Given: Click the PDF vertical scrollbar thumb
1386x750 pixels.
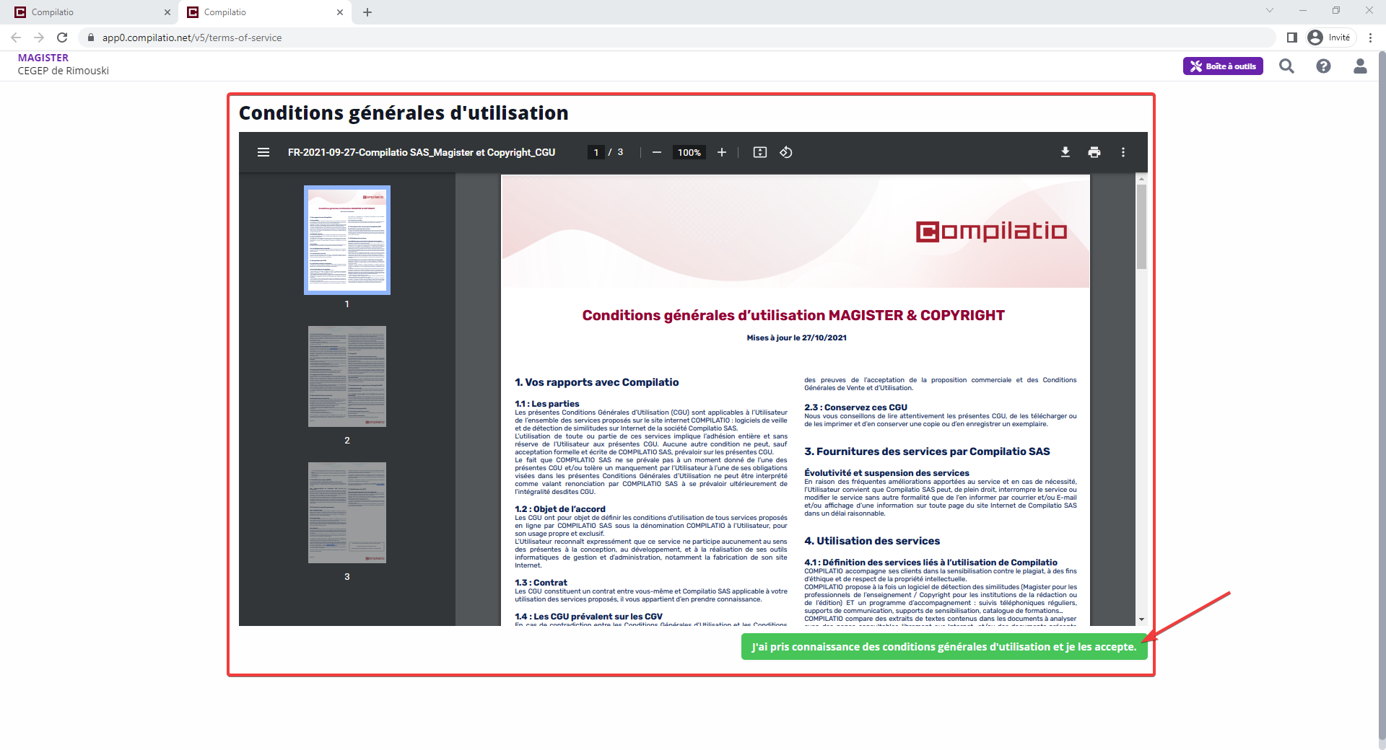Looking at the screenshot, I should pos(1141,226).
